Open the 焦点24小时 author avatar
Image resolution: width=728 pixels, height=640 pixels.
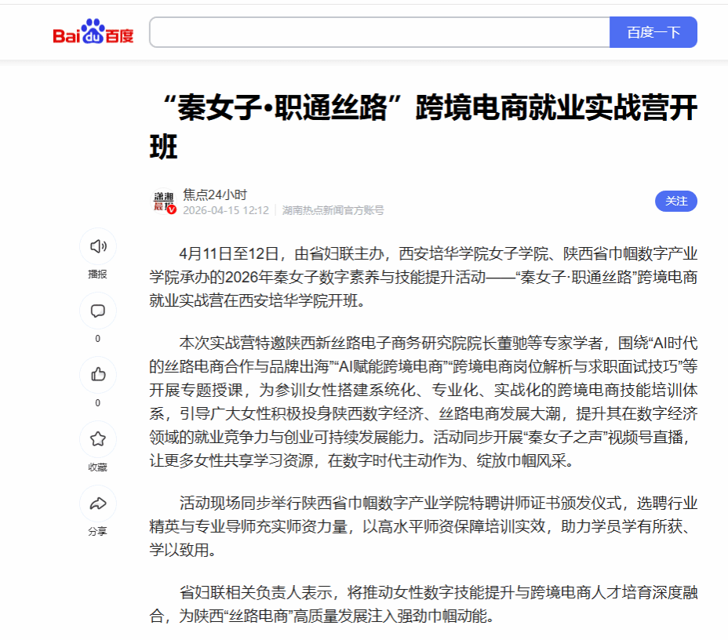point(163,202)
